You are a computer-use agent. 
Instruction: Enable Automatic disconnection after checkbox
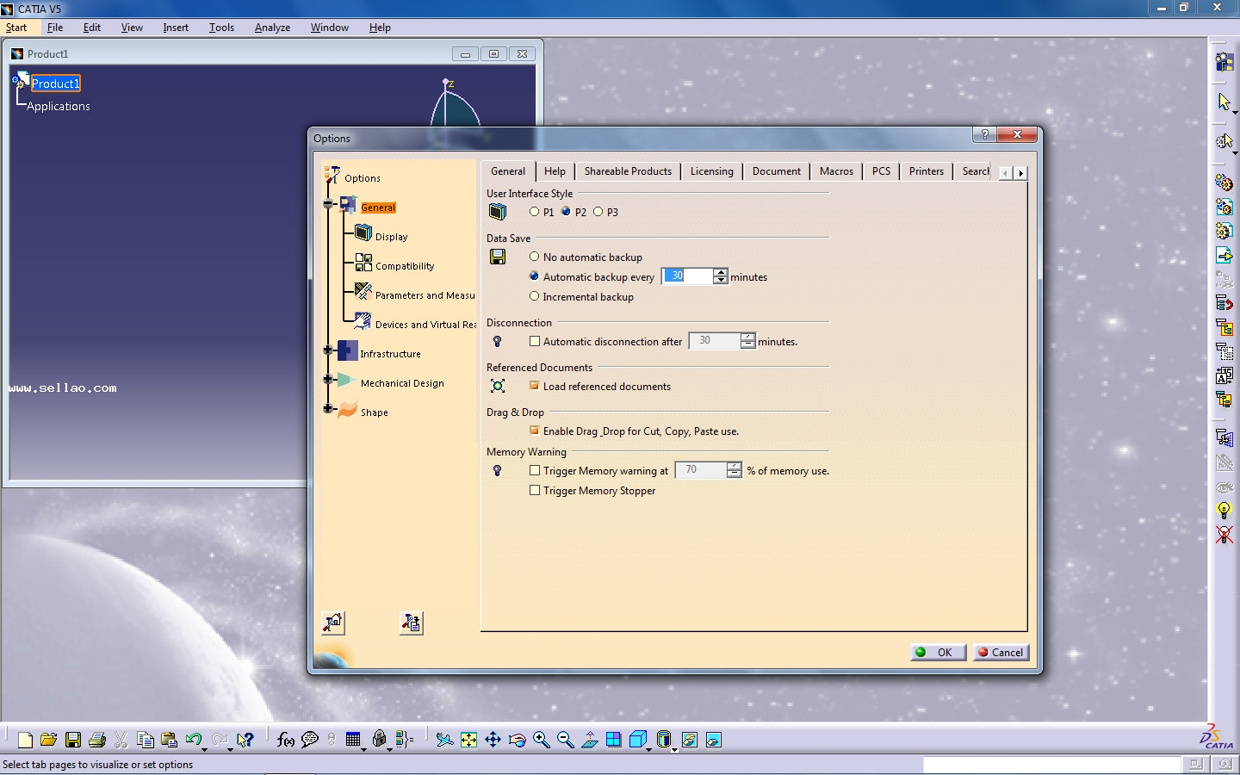pos(535,341)
